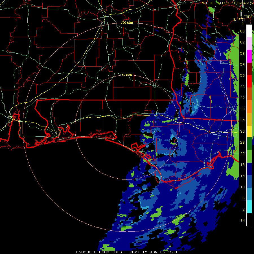Click the "26" legend value
The width and height of the screenshot is (254, 254).
(242, 143)
